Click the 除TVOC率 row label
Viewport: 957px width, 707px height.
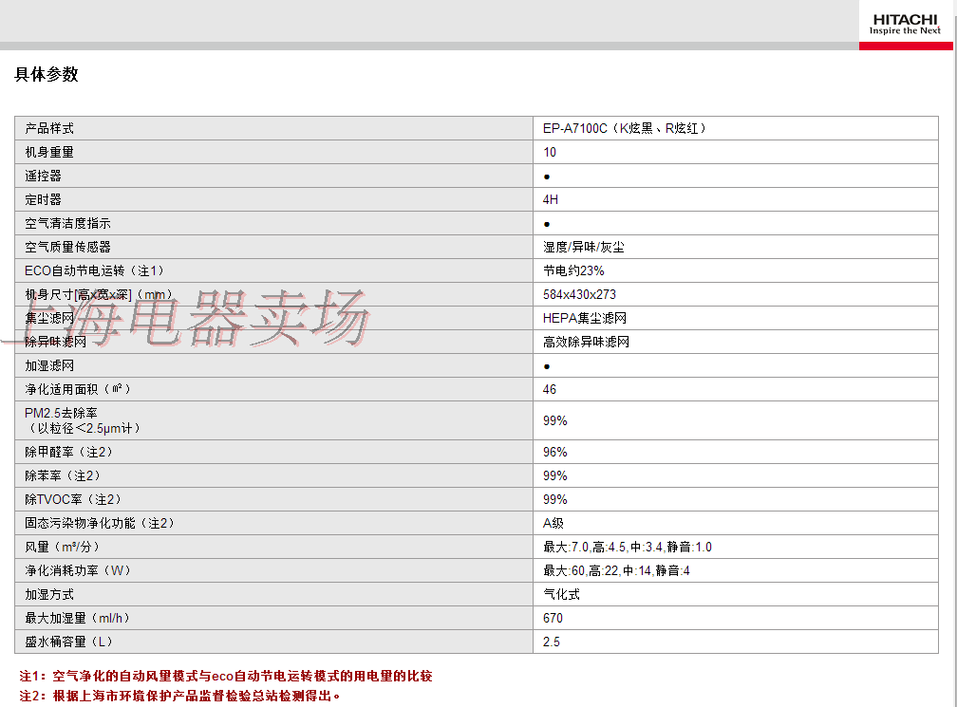[x=72, y=499]
